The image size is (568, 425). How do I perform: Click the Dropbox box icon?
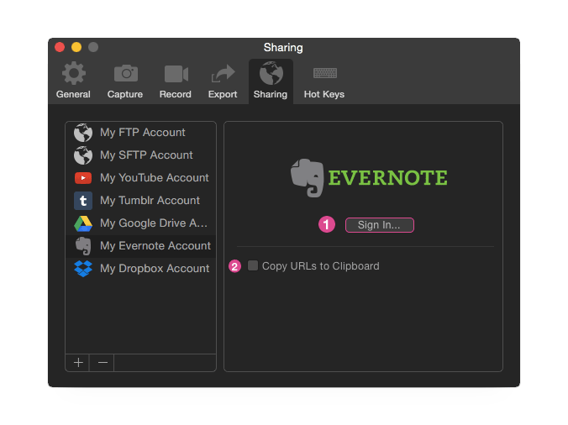coord(83,269)
